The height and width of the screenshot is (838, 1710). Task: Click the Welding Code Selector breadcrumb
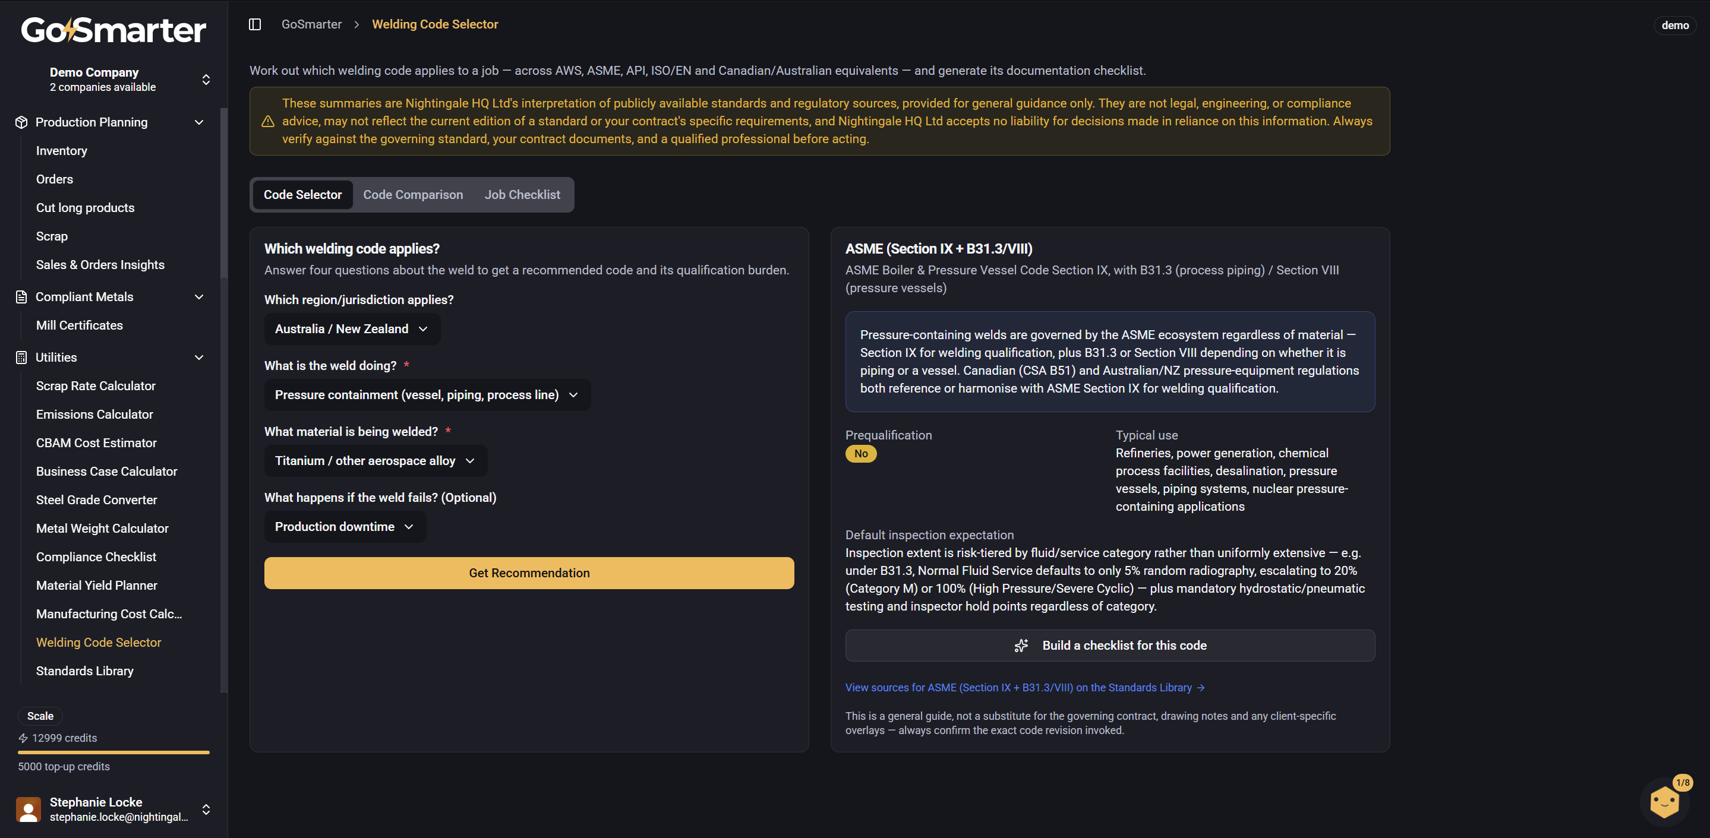435,24
